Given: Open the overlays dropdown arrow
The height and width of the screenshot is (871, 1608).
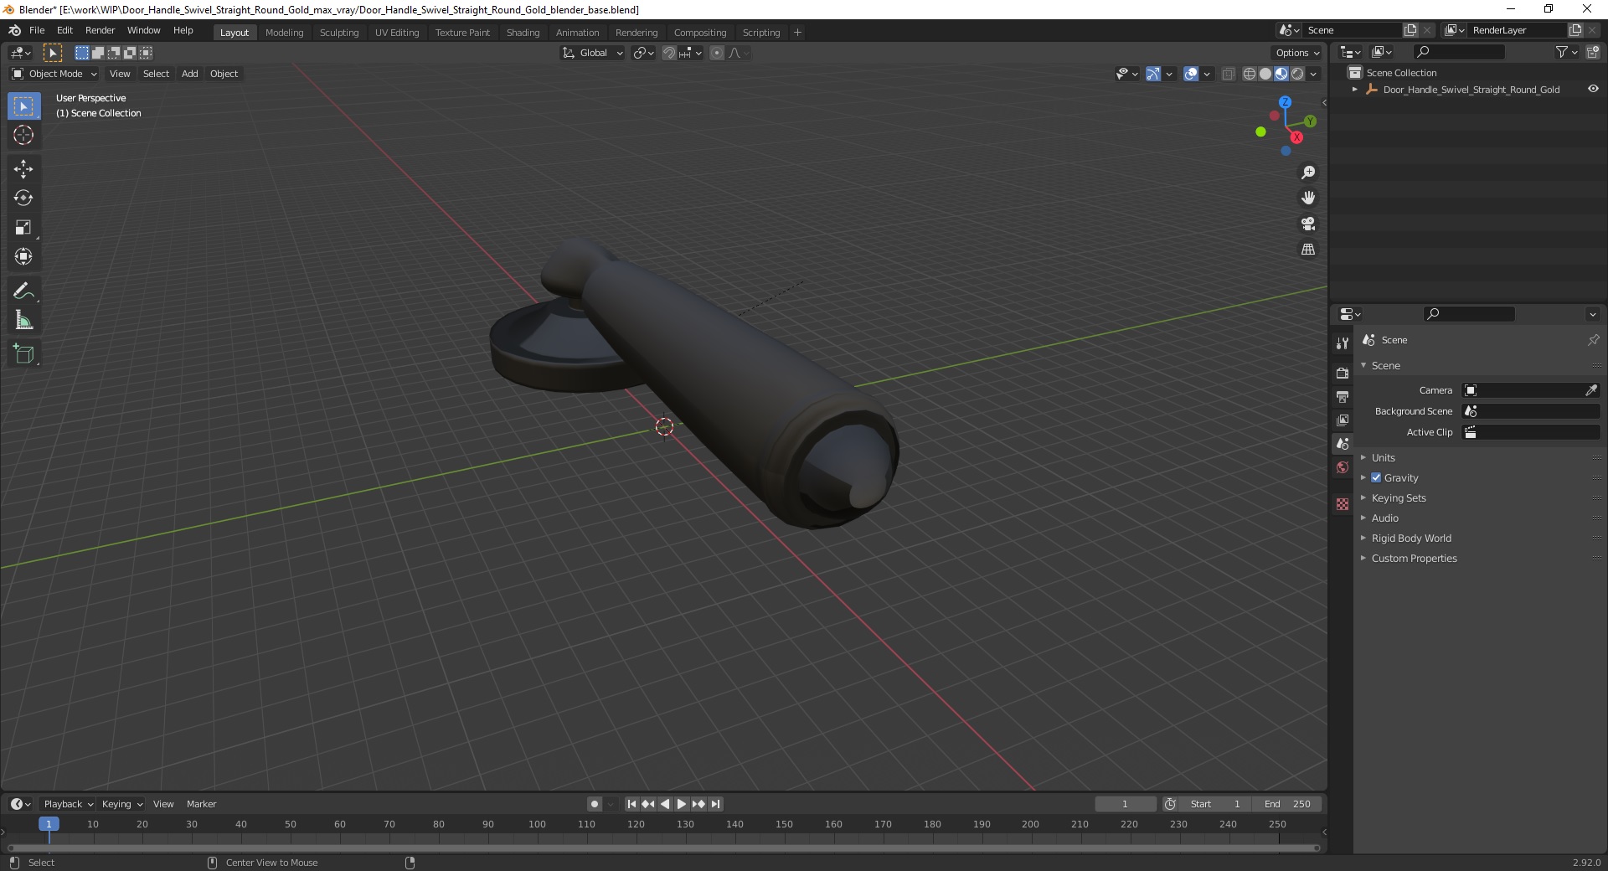Looking at the screenshot, I should 1207,74.
